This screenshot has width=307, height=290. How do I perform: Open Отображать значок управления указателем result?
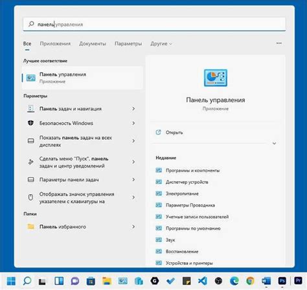(x=76, y=197)
